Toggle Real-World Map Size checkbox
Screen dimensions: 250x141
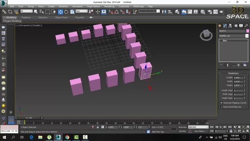221,107
